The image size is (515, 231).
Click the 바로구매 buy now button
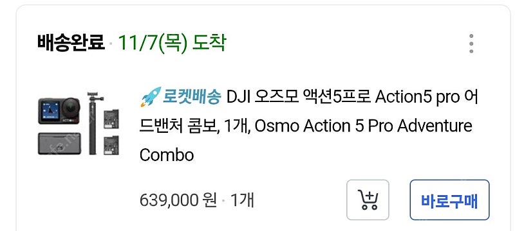pos(449,200)
